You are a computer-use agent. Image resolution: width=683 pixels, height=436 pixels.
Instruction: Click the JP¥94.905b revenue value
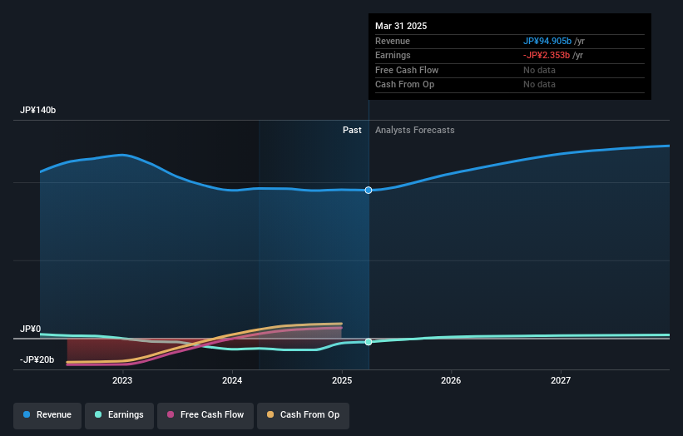547,41
